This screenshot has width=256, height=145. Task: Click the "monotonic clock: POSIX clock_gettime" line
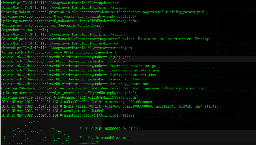pos(68,115)
